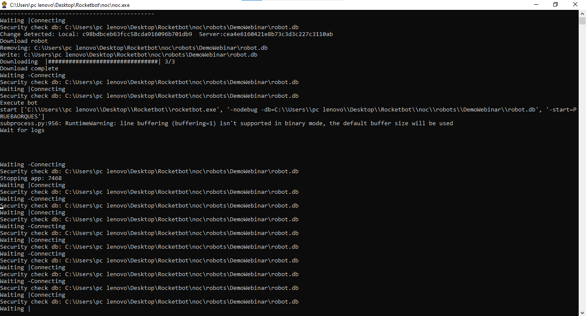This screenshot has width=586, height=316.
Task: Click the 'Change detected' output line
Action: coord(166,34)
